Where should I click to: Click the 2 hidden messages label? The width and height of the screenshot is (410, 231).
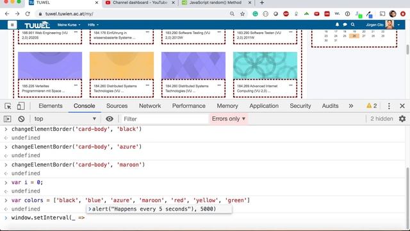tap(382, 119)
